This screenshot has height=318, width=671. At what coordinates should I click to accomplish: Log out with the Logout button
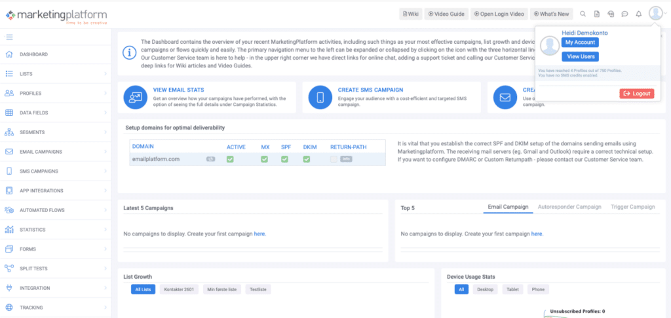pos(637,94)
